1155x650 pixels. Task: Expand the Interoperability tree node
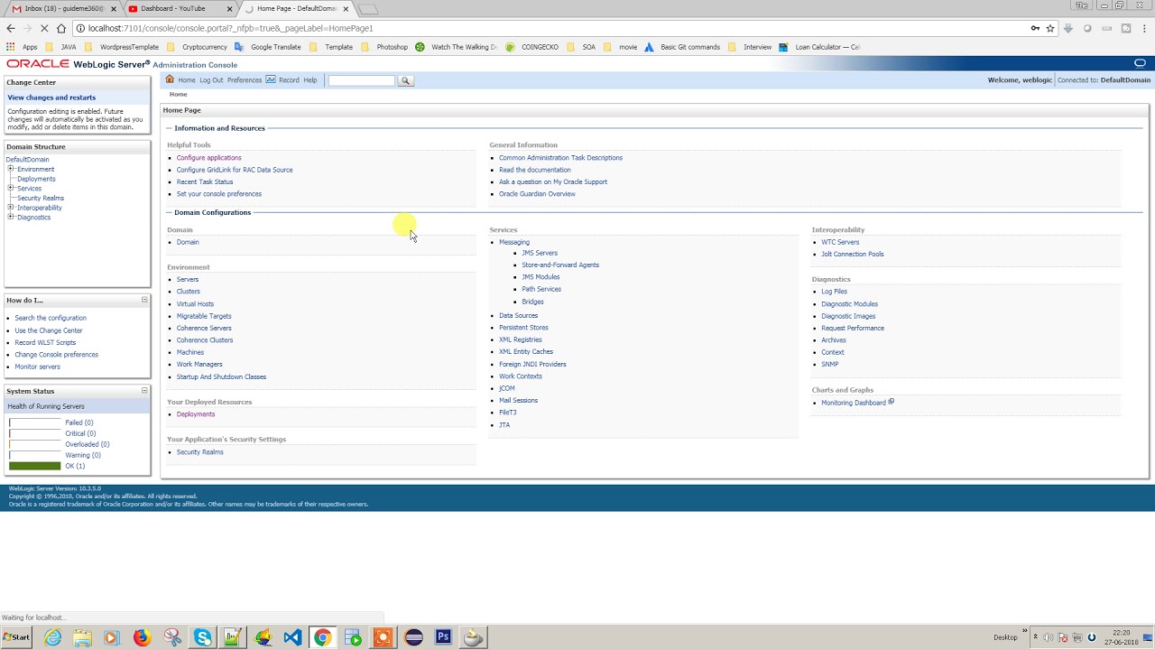(x=11, y=207)
